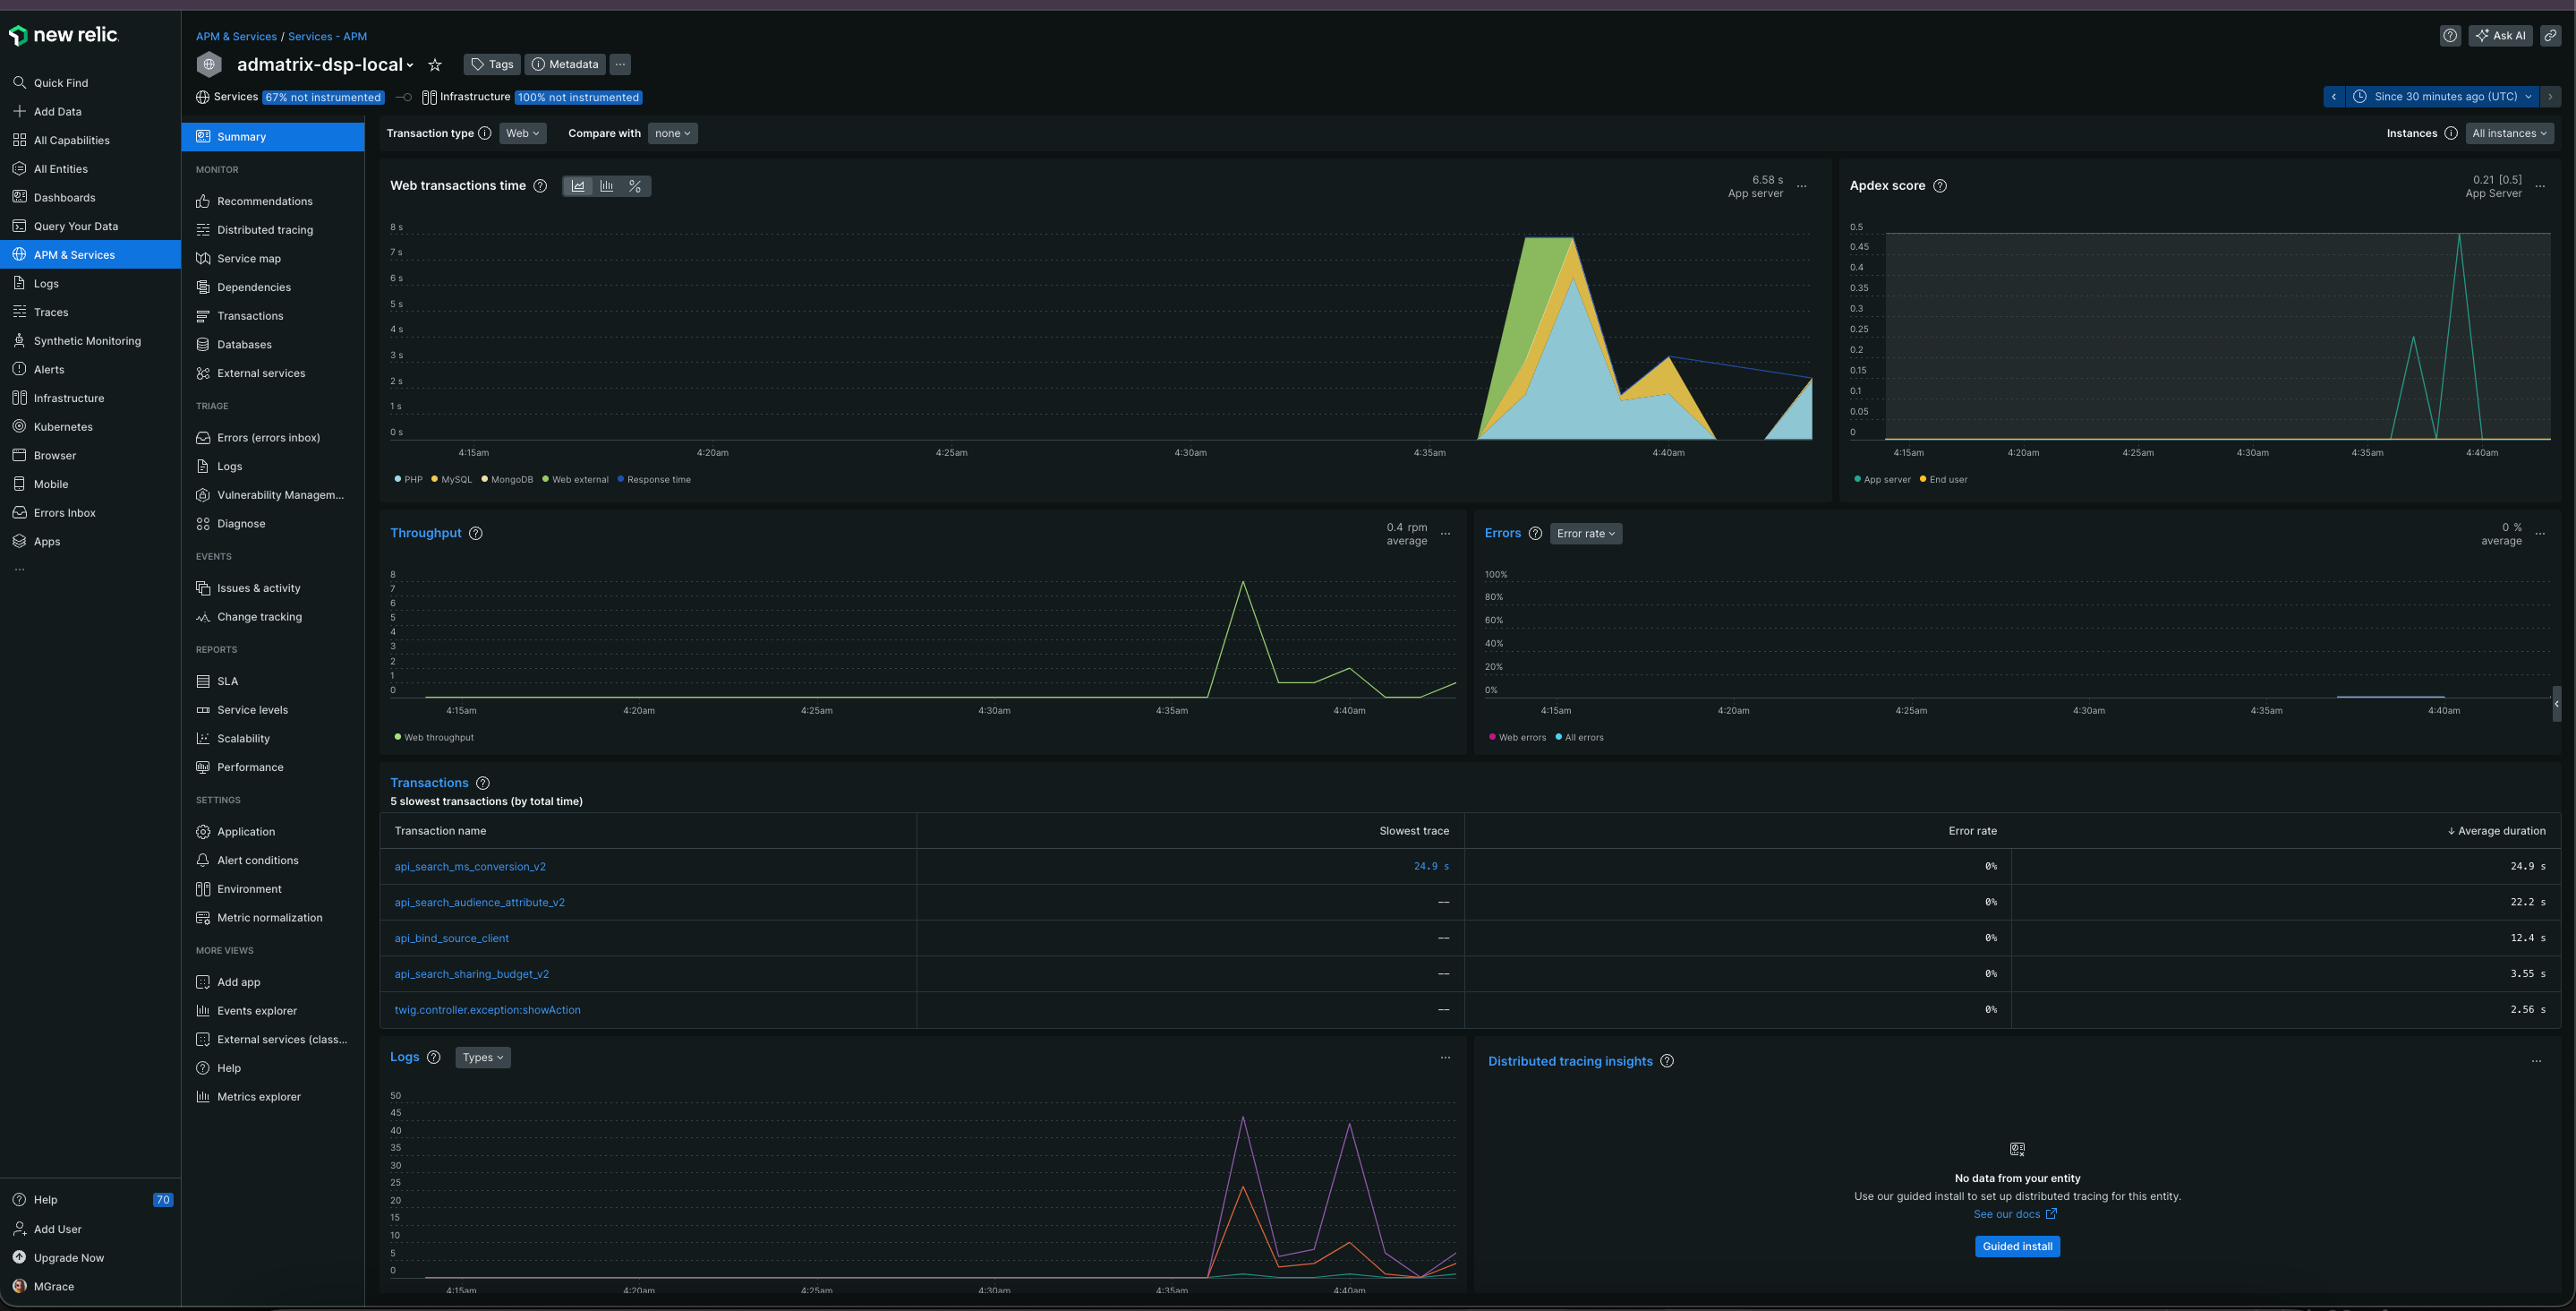Click the Vulnerability Management icon
2576x1311 pixels.
(x=200, y=495)
